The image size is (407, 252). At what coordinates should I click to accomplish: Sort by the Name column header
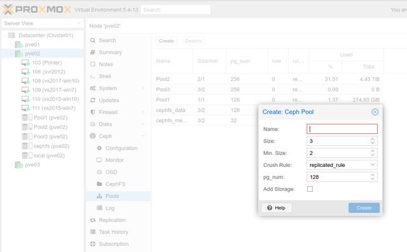(172, 61)
